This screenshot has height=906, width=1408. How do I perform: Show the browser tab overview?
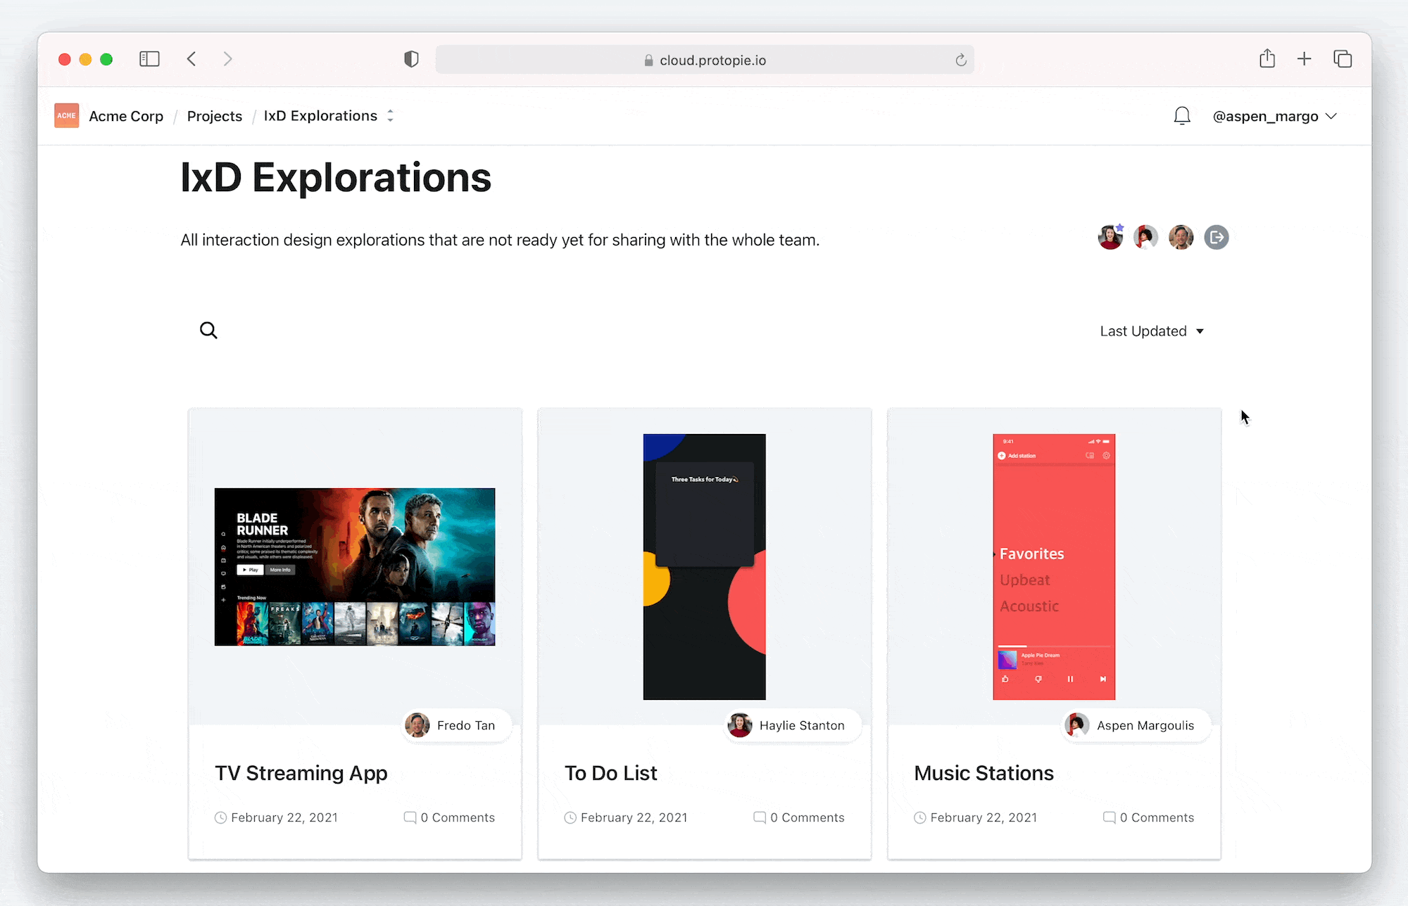(x=1343, y=59)
